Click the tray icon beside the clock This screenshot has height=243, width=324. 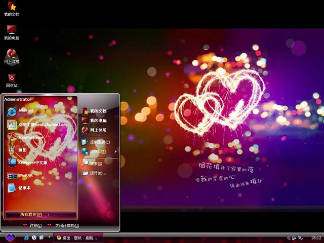coord(301,238)
